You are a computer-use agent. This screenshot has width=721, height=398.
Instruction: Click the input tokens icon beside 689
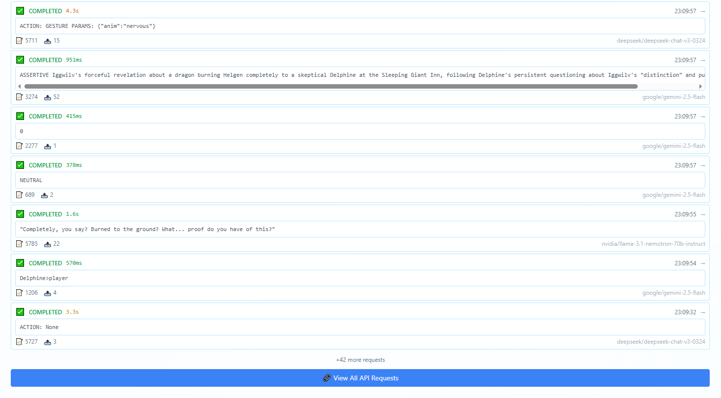(x=20, y=195)
